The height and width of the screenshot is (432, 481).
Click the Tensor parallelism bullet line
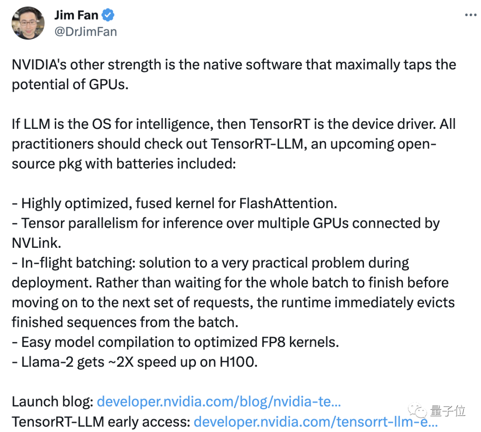[225, 223]
